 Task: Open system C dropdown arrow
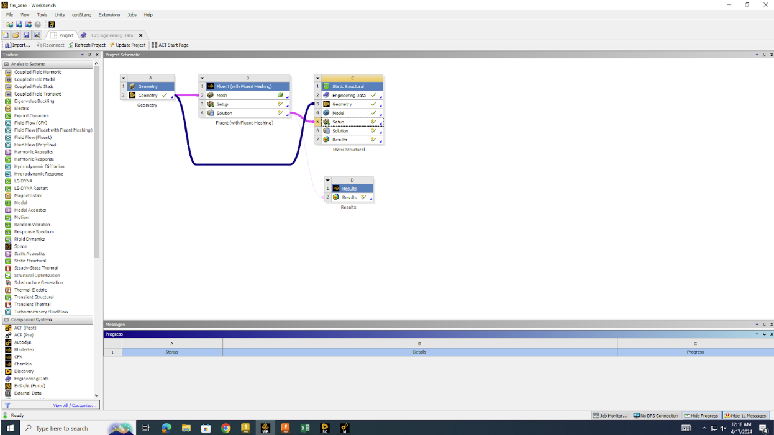tap(317, 78)
